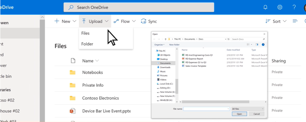
Task: Select Desktop in the navigation pane
Action: pyautogui.click(x=162, y=59)
